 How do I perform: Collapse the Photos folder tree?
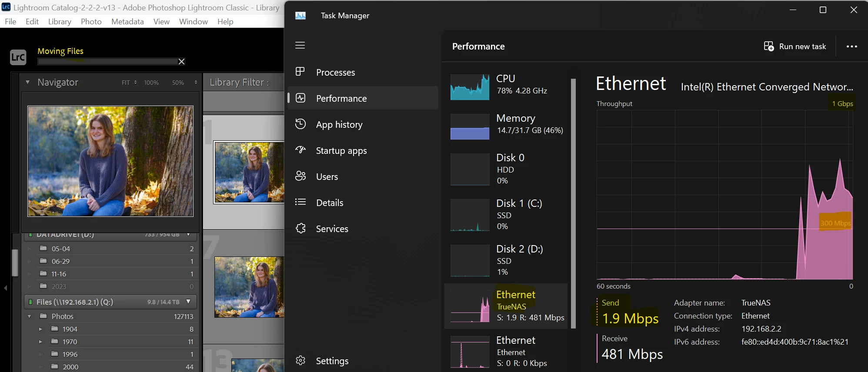[x=30, y=316]
